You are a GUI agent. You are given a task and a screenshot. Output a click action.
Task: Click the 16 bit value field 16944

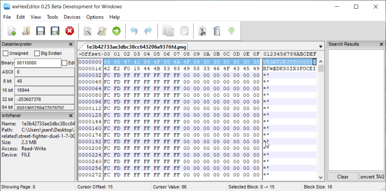click(x=44, y=90)
